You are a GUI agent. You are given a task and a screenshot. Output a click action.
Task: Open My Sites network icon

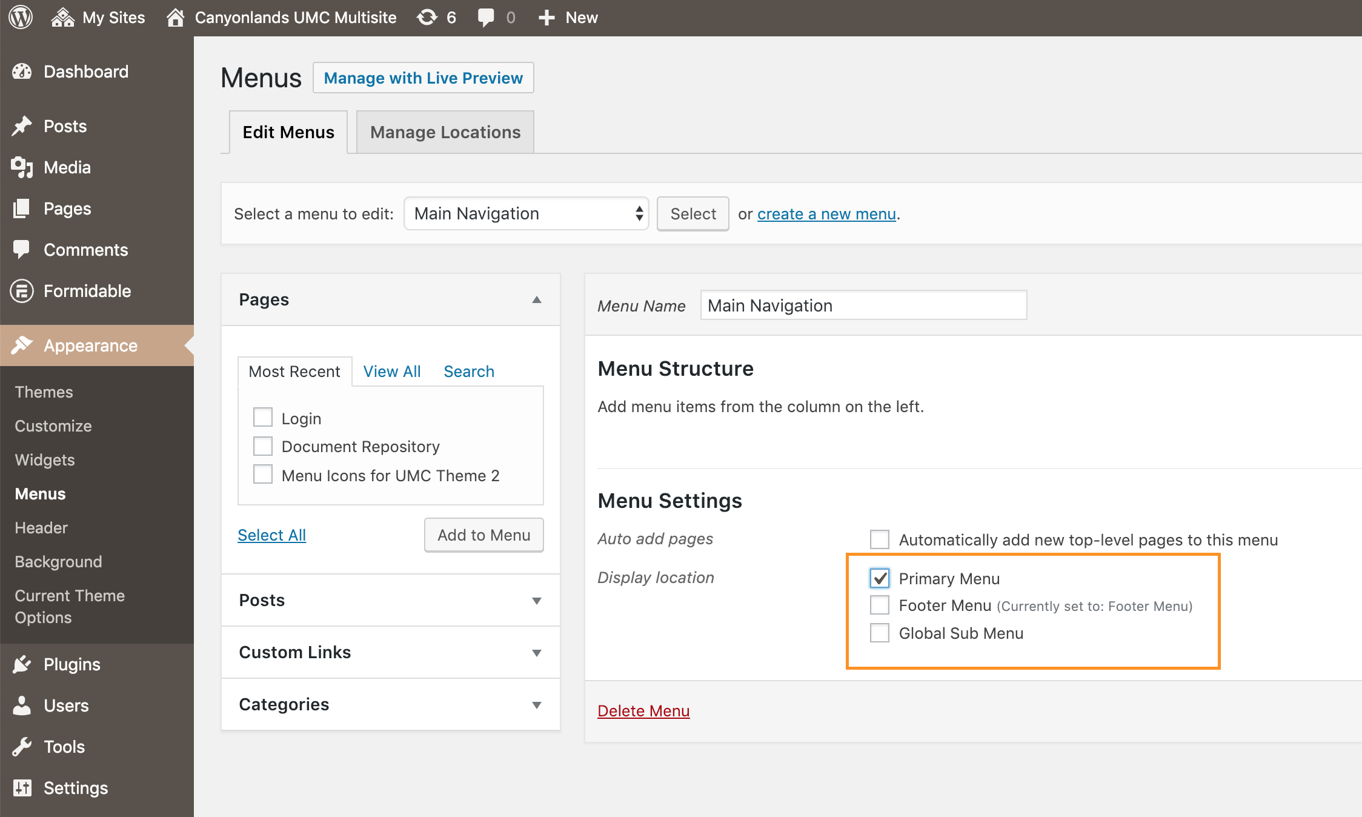point(62,18)
